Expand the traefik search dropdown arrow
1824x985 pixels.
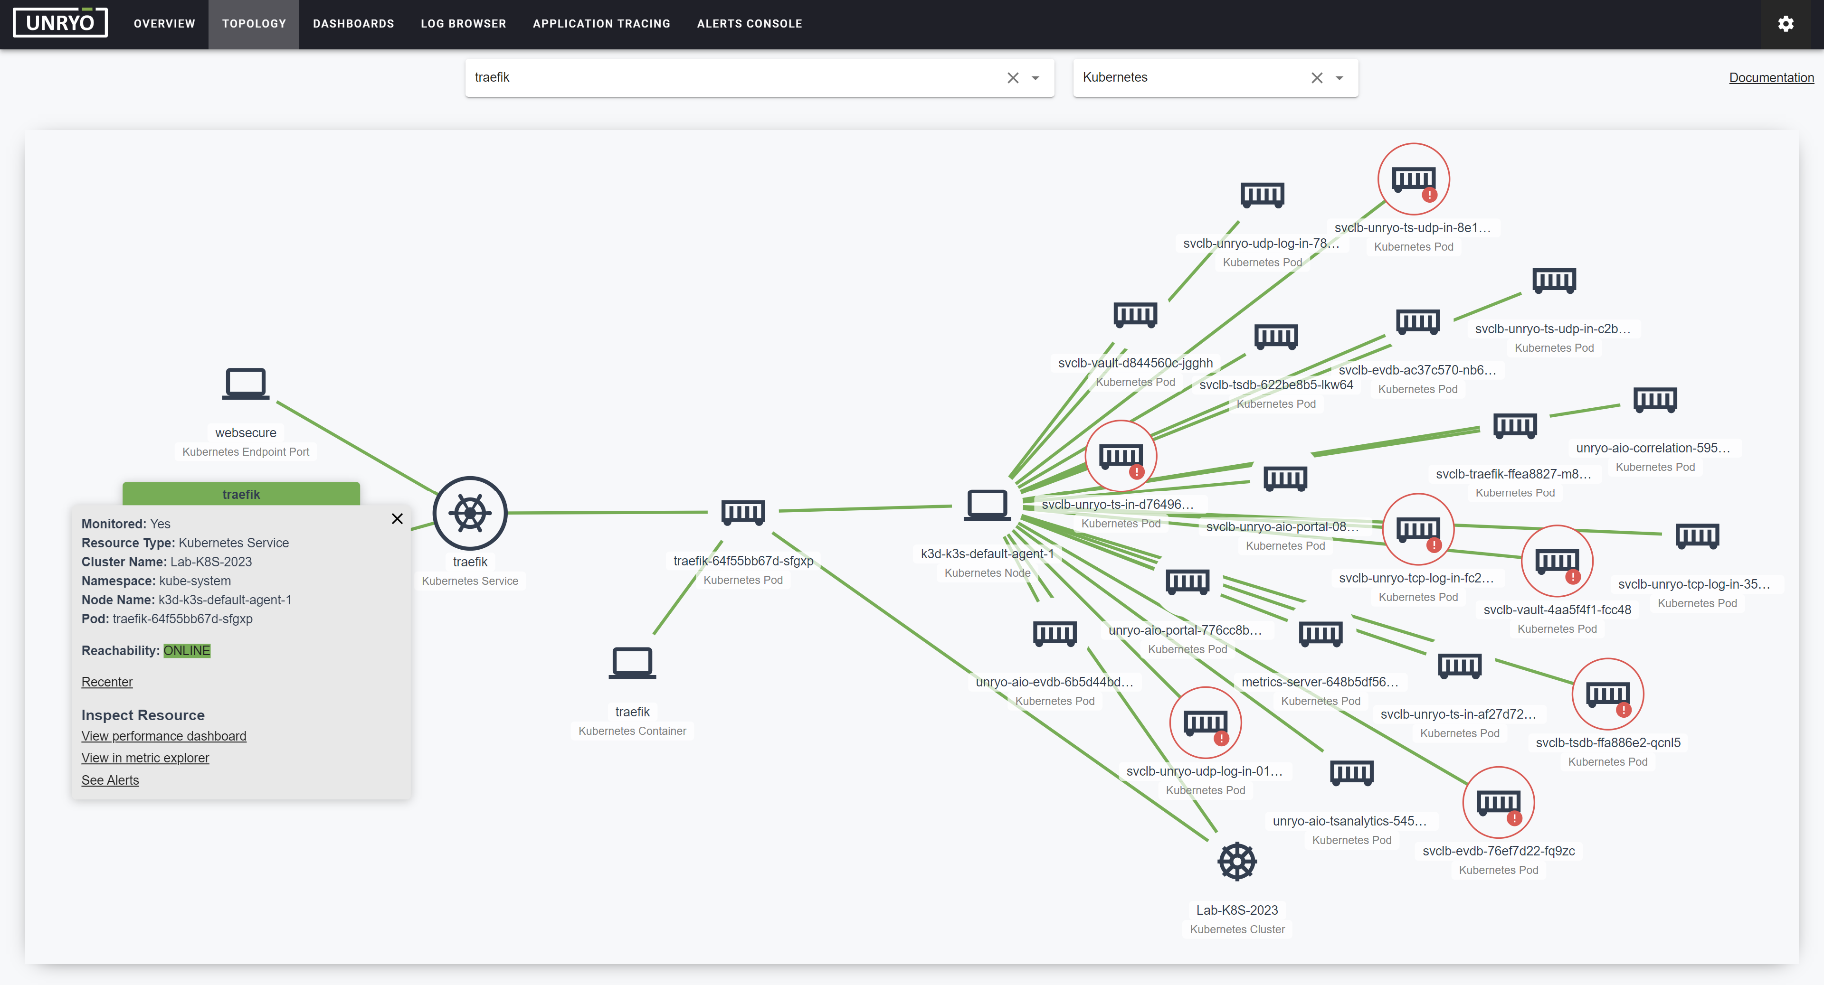point(1035,78)
